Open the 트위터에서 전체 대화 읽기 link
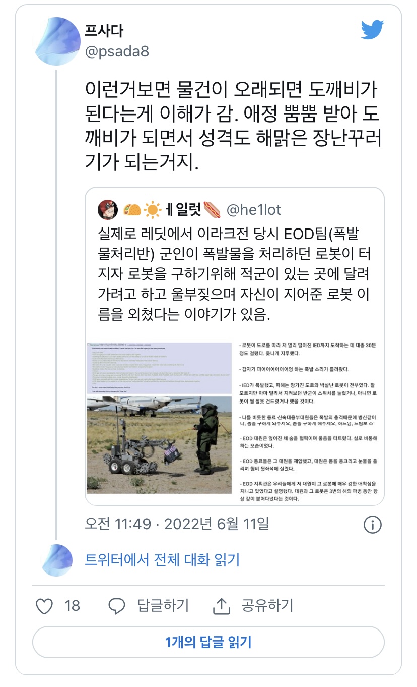This screenshot has height=687, width=417. [x=162, y=560]
